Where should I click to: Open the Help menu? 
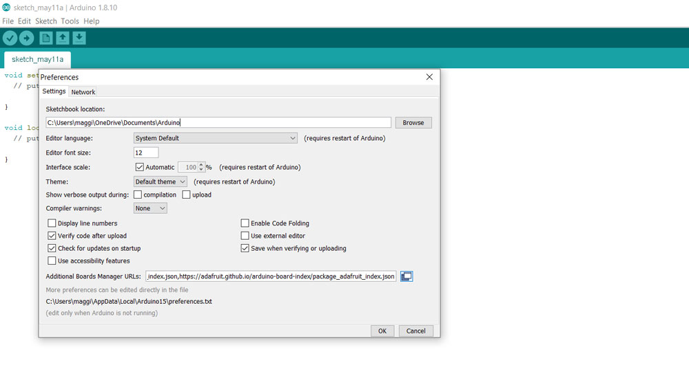click(92, 21)
